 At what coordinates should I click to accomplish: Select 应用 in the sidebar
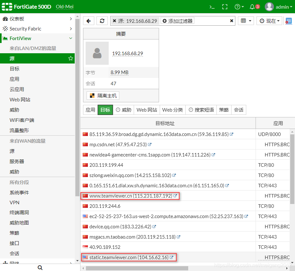(x=14, y=79)
